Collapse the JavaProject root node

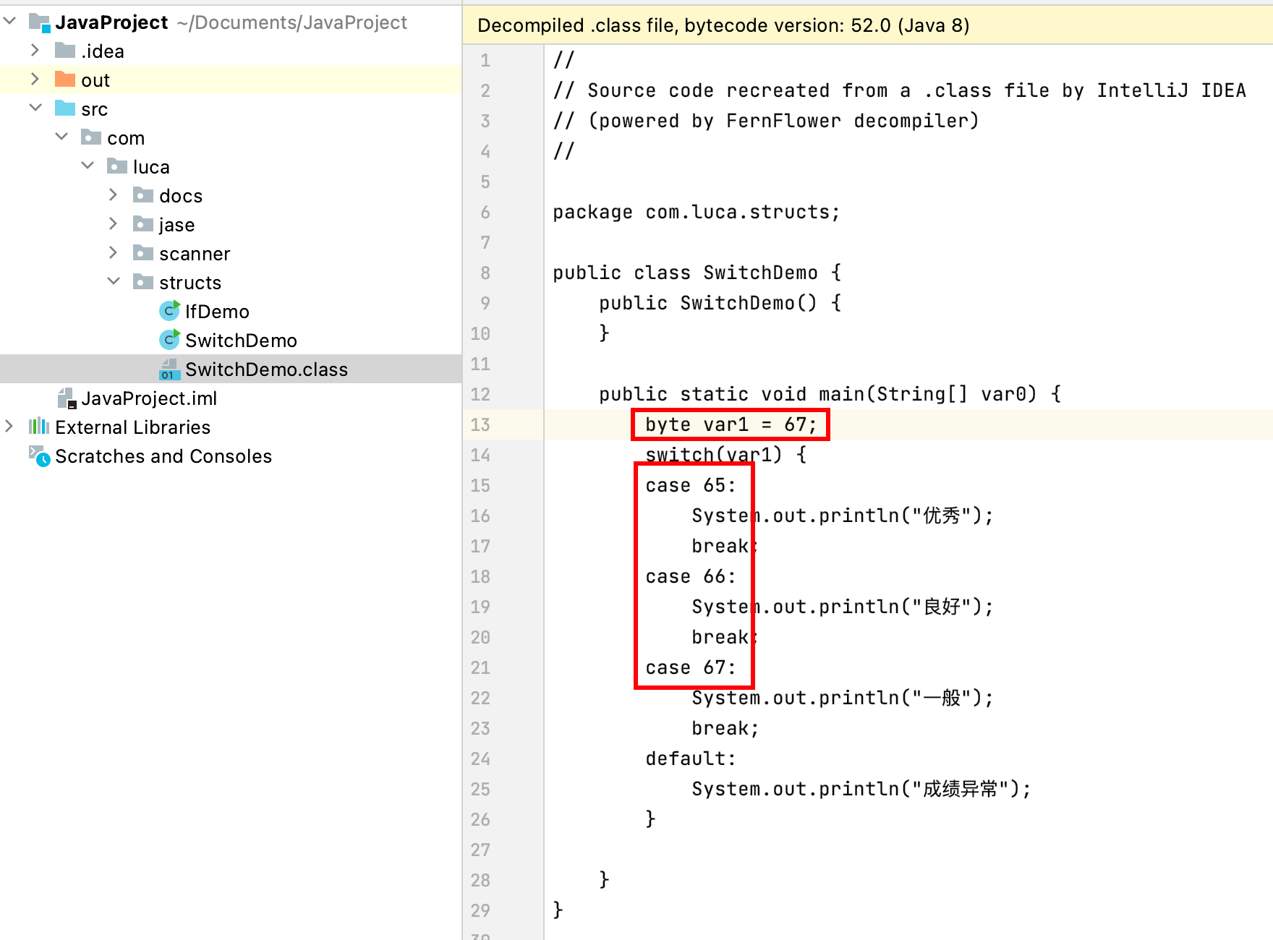tap(10, 22)
